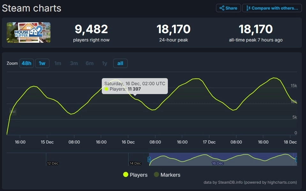
Task: Click the highlighted navigator selection area
Action: click(223, 159)
